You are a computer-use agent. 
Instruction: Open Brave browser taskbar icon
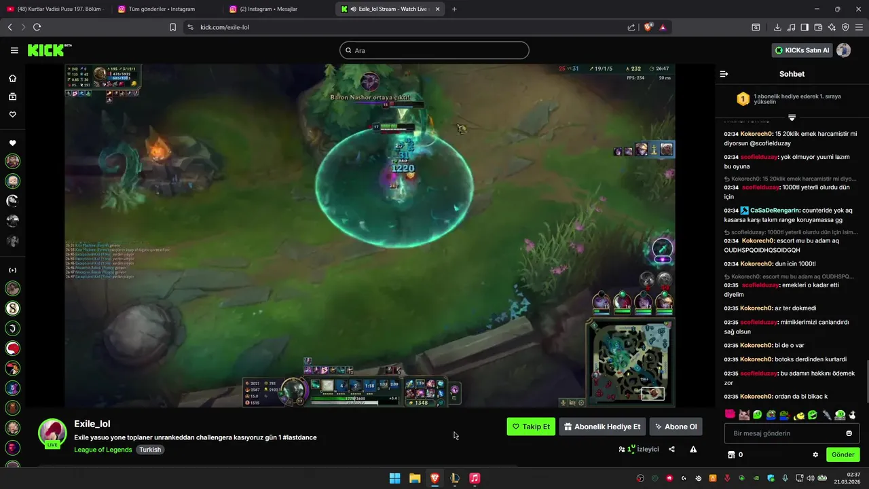coord(434,478)
